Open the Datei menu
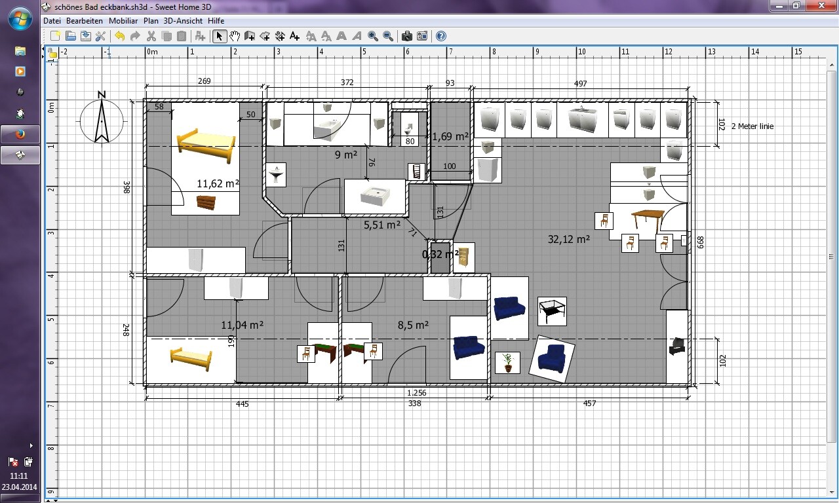839x503 pixels. pos(52,20)
